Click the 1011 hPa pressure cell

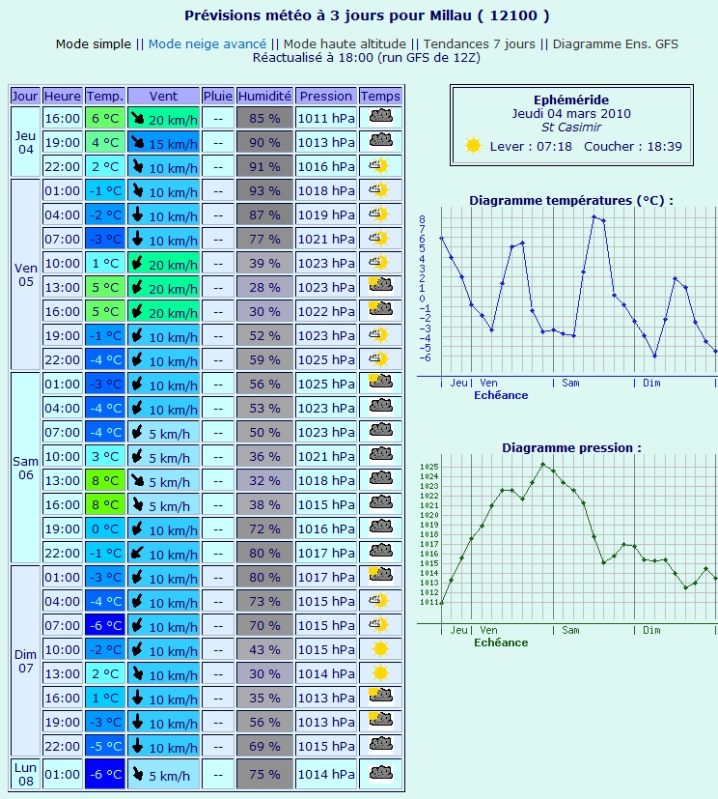coord(325,118)
